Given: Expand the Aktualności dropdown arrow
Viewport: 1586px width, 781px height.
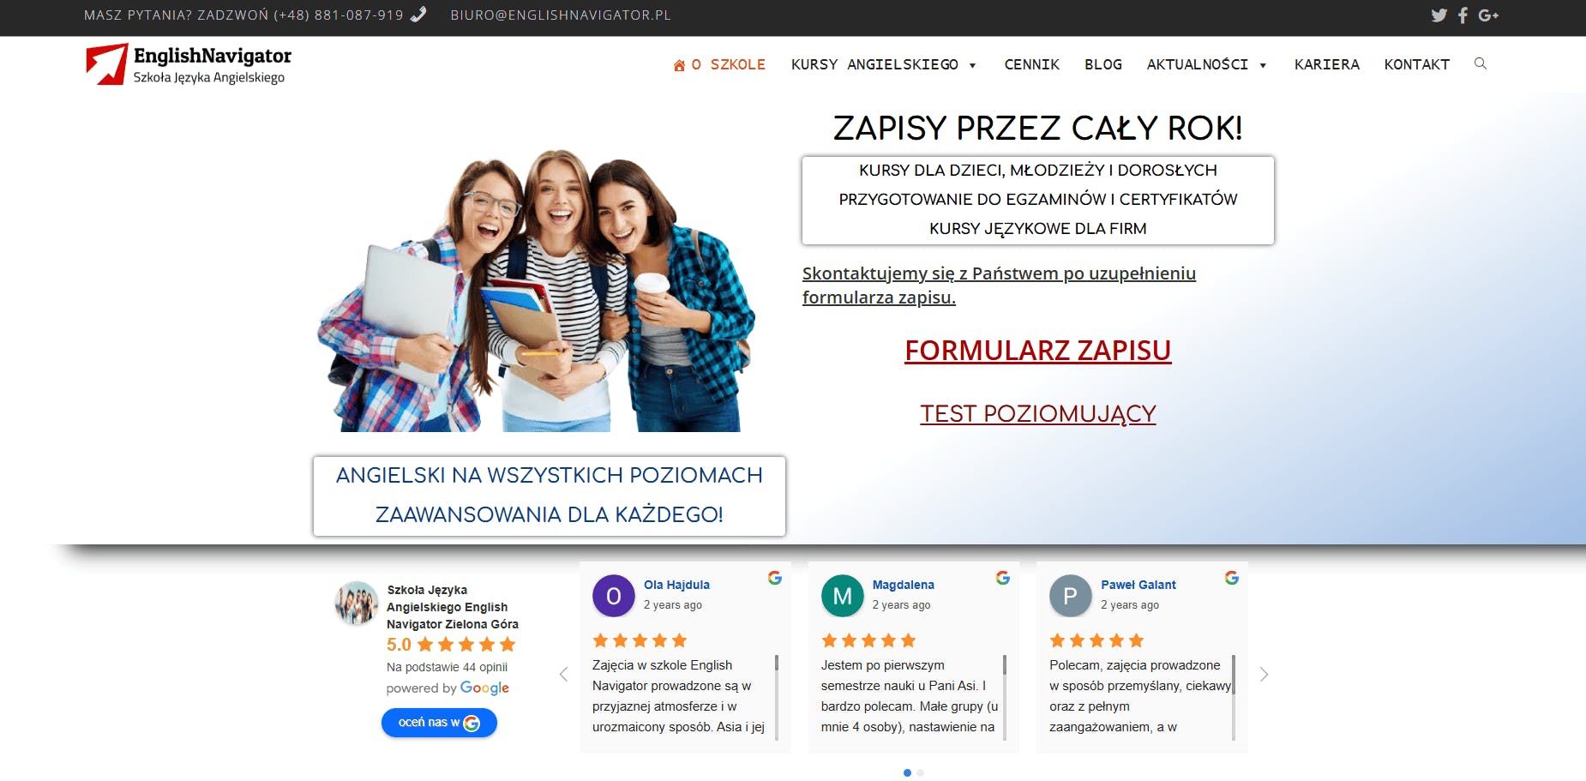Looking at the screenshot, I should click(1263, 65).
